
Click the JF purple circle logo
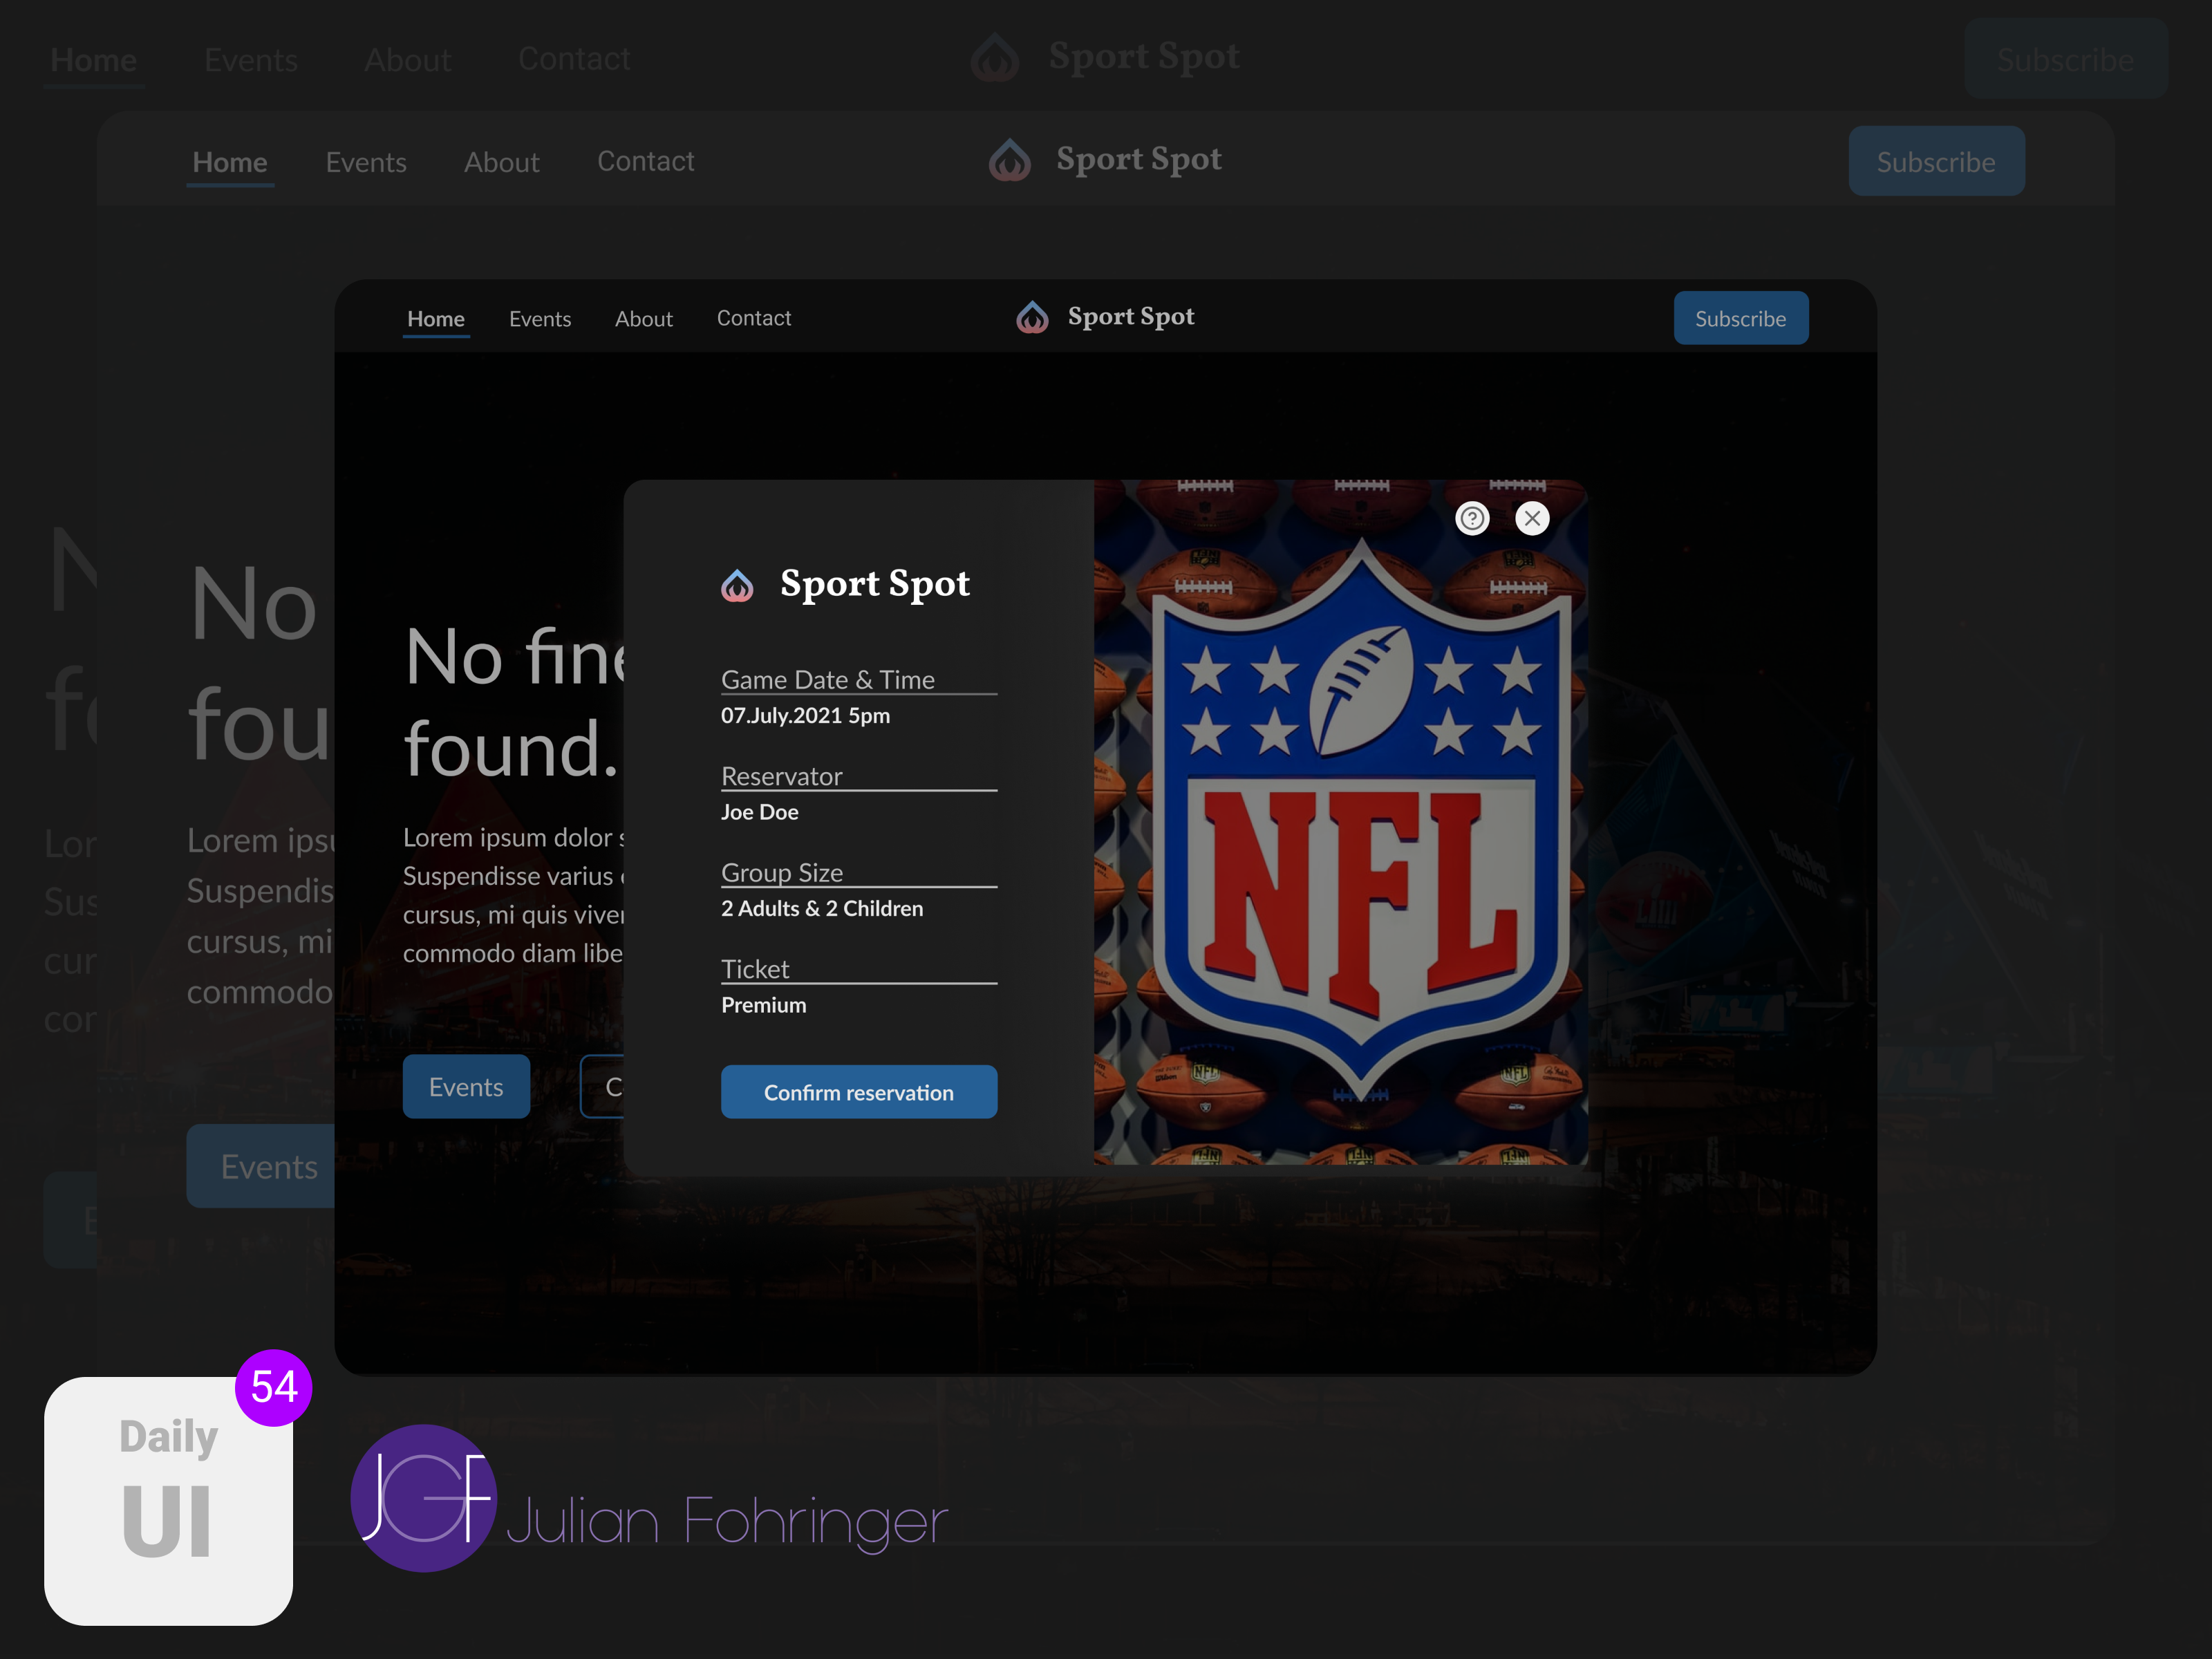(423, 1497)
